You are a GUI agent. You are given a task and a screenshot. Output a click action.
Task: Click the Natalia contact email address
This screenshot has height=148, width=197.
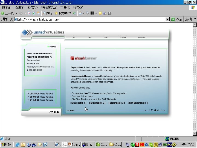[x=40, y=67]
